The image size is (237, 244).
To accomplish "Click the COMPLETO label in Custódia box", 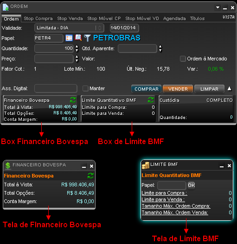I will 219,100.
